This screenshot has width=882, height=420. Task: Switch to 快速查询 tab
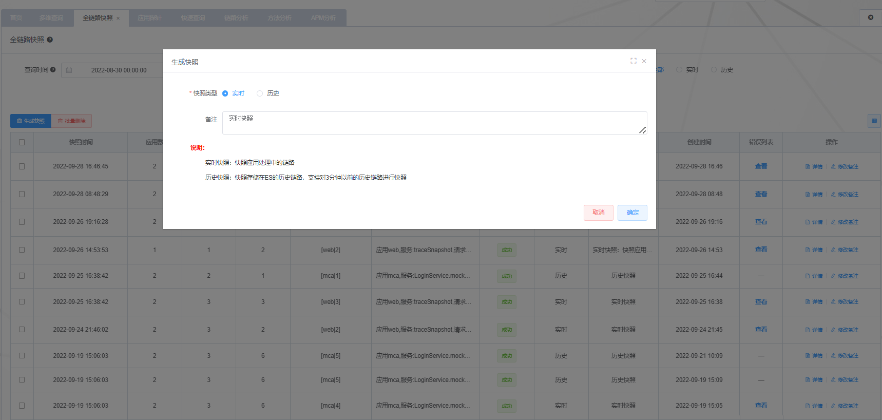(193, 18)
